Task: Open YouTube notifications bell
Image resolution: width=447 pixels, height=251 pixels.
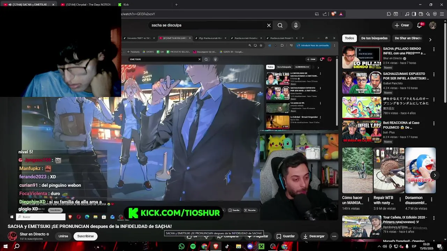Action: coord(420,25)
